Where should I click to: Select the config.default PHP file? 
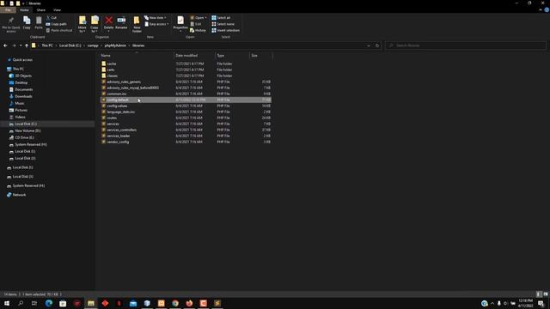pos(186,100)
